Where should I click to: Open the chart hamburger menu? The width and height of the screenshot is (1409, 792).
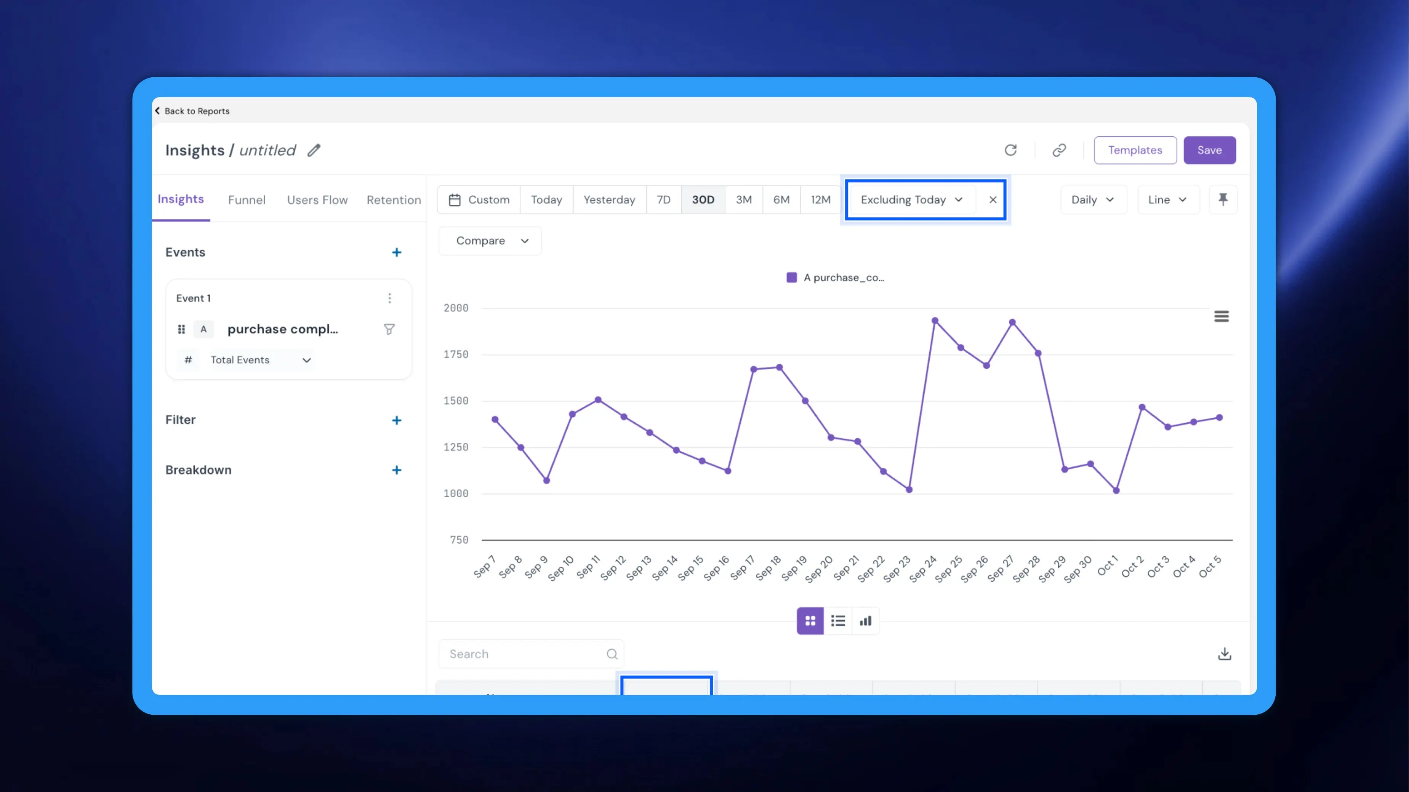(1221, 316)
